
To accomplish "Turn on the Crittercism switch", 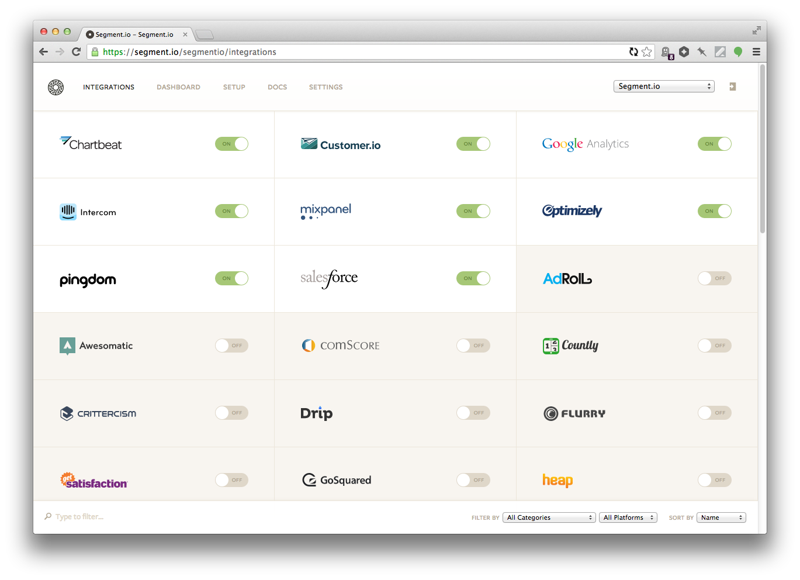I will pyautogui.click(x=231, y=413).
